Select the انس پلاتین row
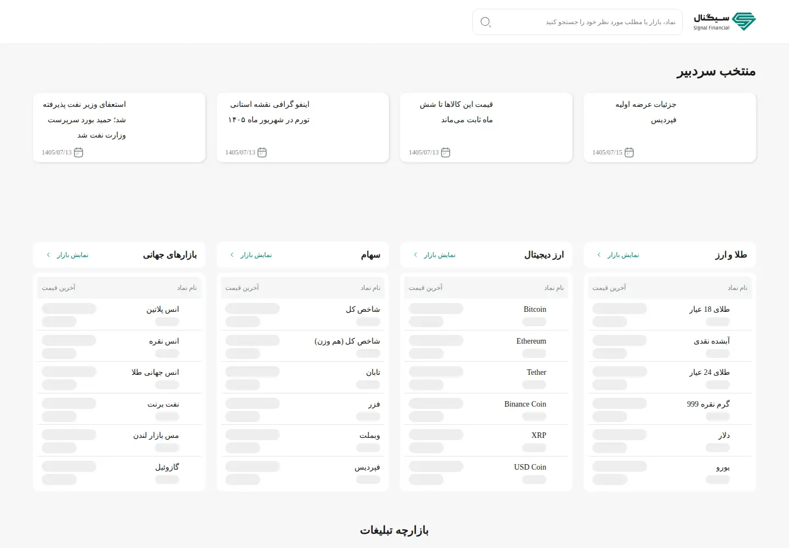The image size is (789, 548). pyautogui.click(x=119, y=315)
